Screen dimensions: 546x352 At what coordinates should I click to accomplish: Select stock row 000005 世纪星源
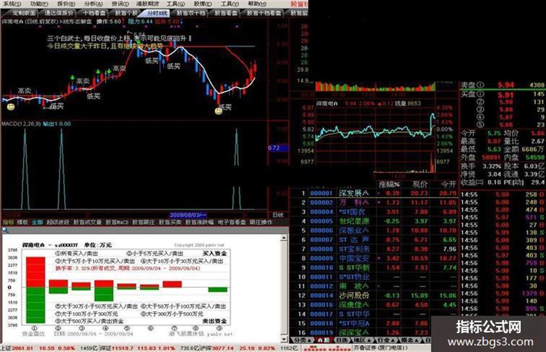point(374,221)
